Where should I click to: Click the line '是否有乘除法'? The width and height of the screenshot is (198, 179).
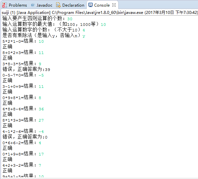click(44, 35)
